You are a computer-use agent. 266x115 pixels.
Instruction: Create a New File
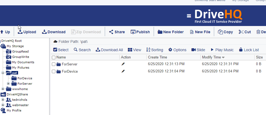tap(200, 32)
